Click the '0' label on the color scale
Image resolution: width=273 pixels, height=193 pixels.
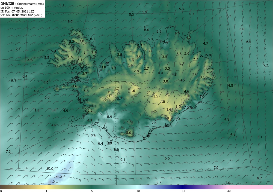point(1,191)
